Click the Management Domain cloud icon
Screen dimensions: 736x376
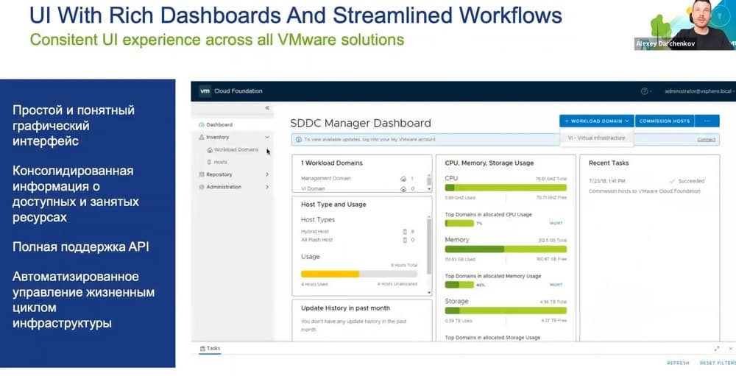pos(403,179)
